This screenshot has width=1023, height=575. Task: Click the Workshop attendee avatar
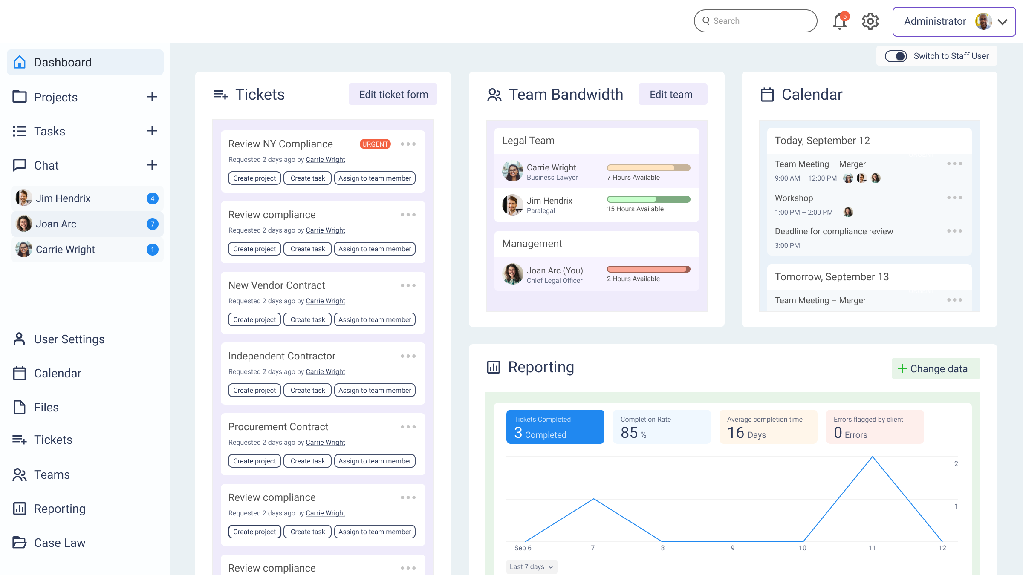pos(848,212)
